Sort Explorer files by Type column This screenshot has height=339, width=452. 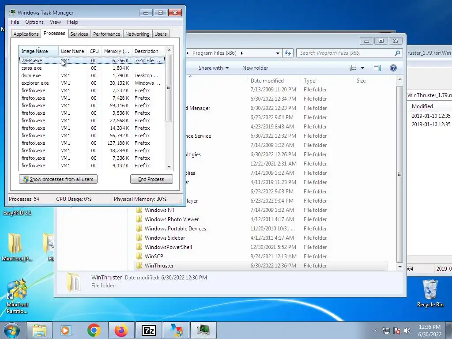tap(327, 81)
